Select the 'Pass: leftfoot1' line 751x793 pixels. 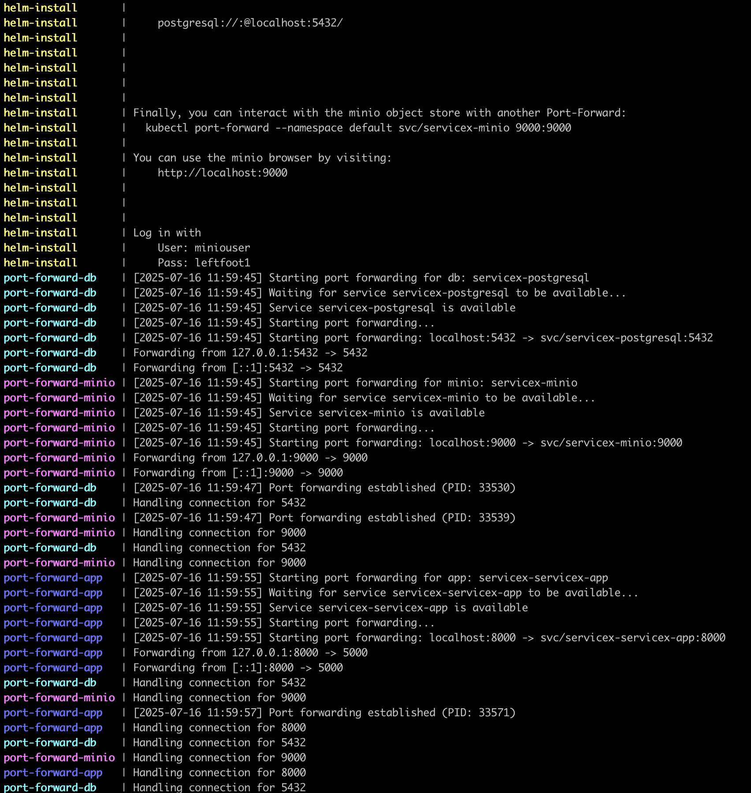tap(204, 263)
